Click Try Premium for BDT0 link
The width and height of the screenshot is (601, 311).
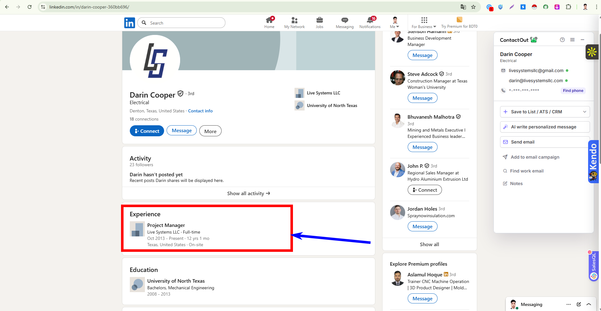[459, 22]
